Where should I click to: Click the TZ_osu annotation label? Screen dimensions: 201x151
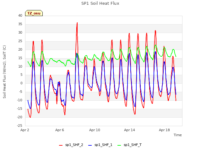[34, 13]
